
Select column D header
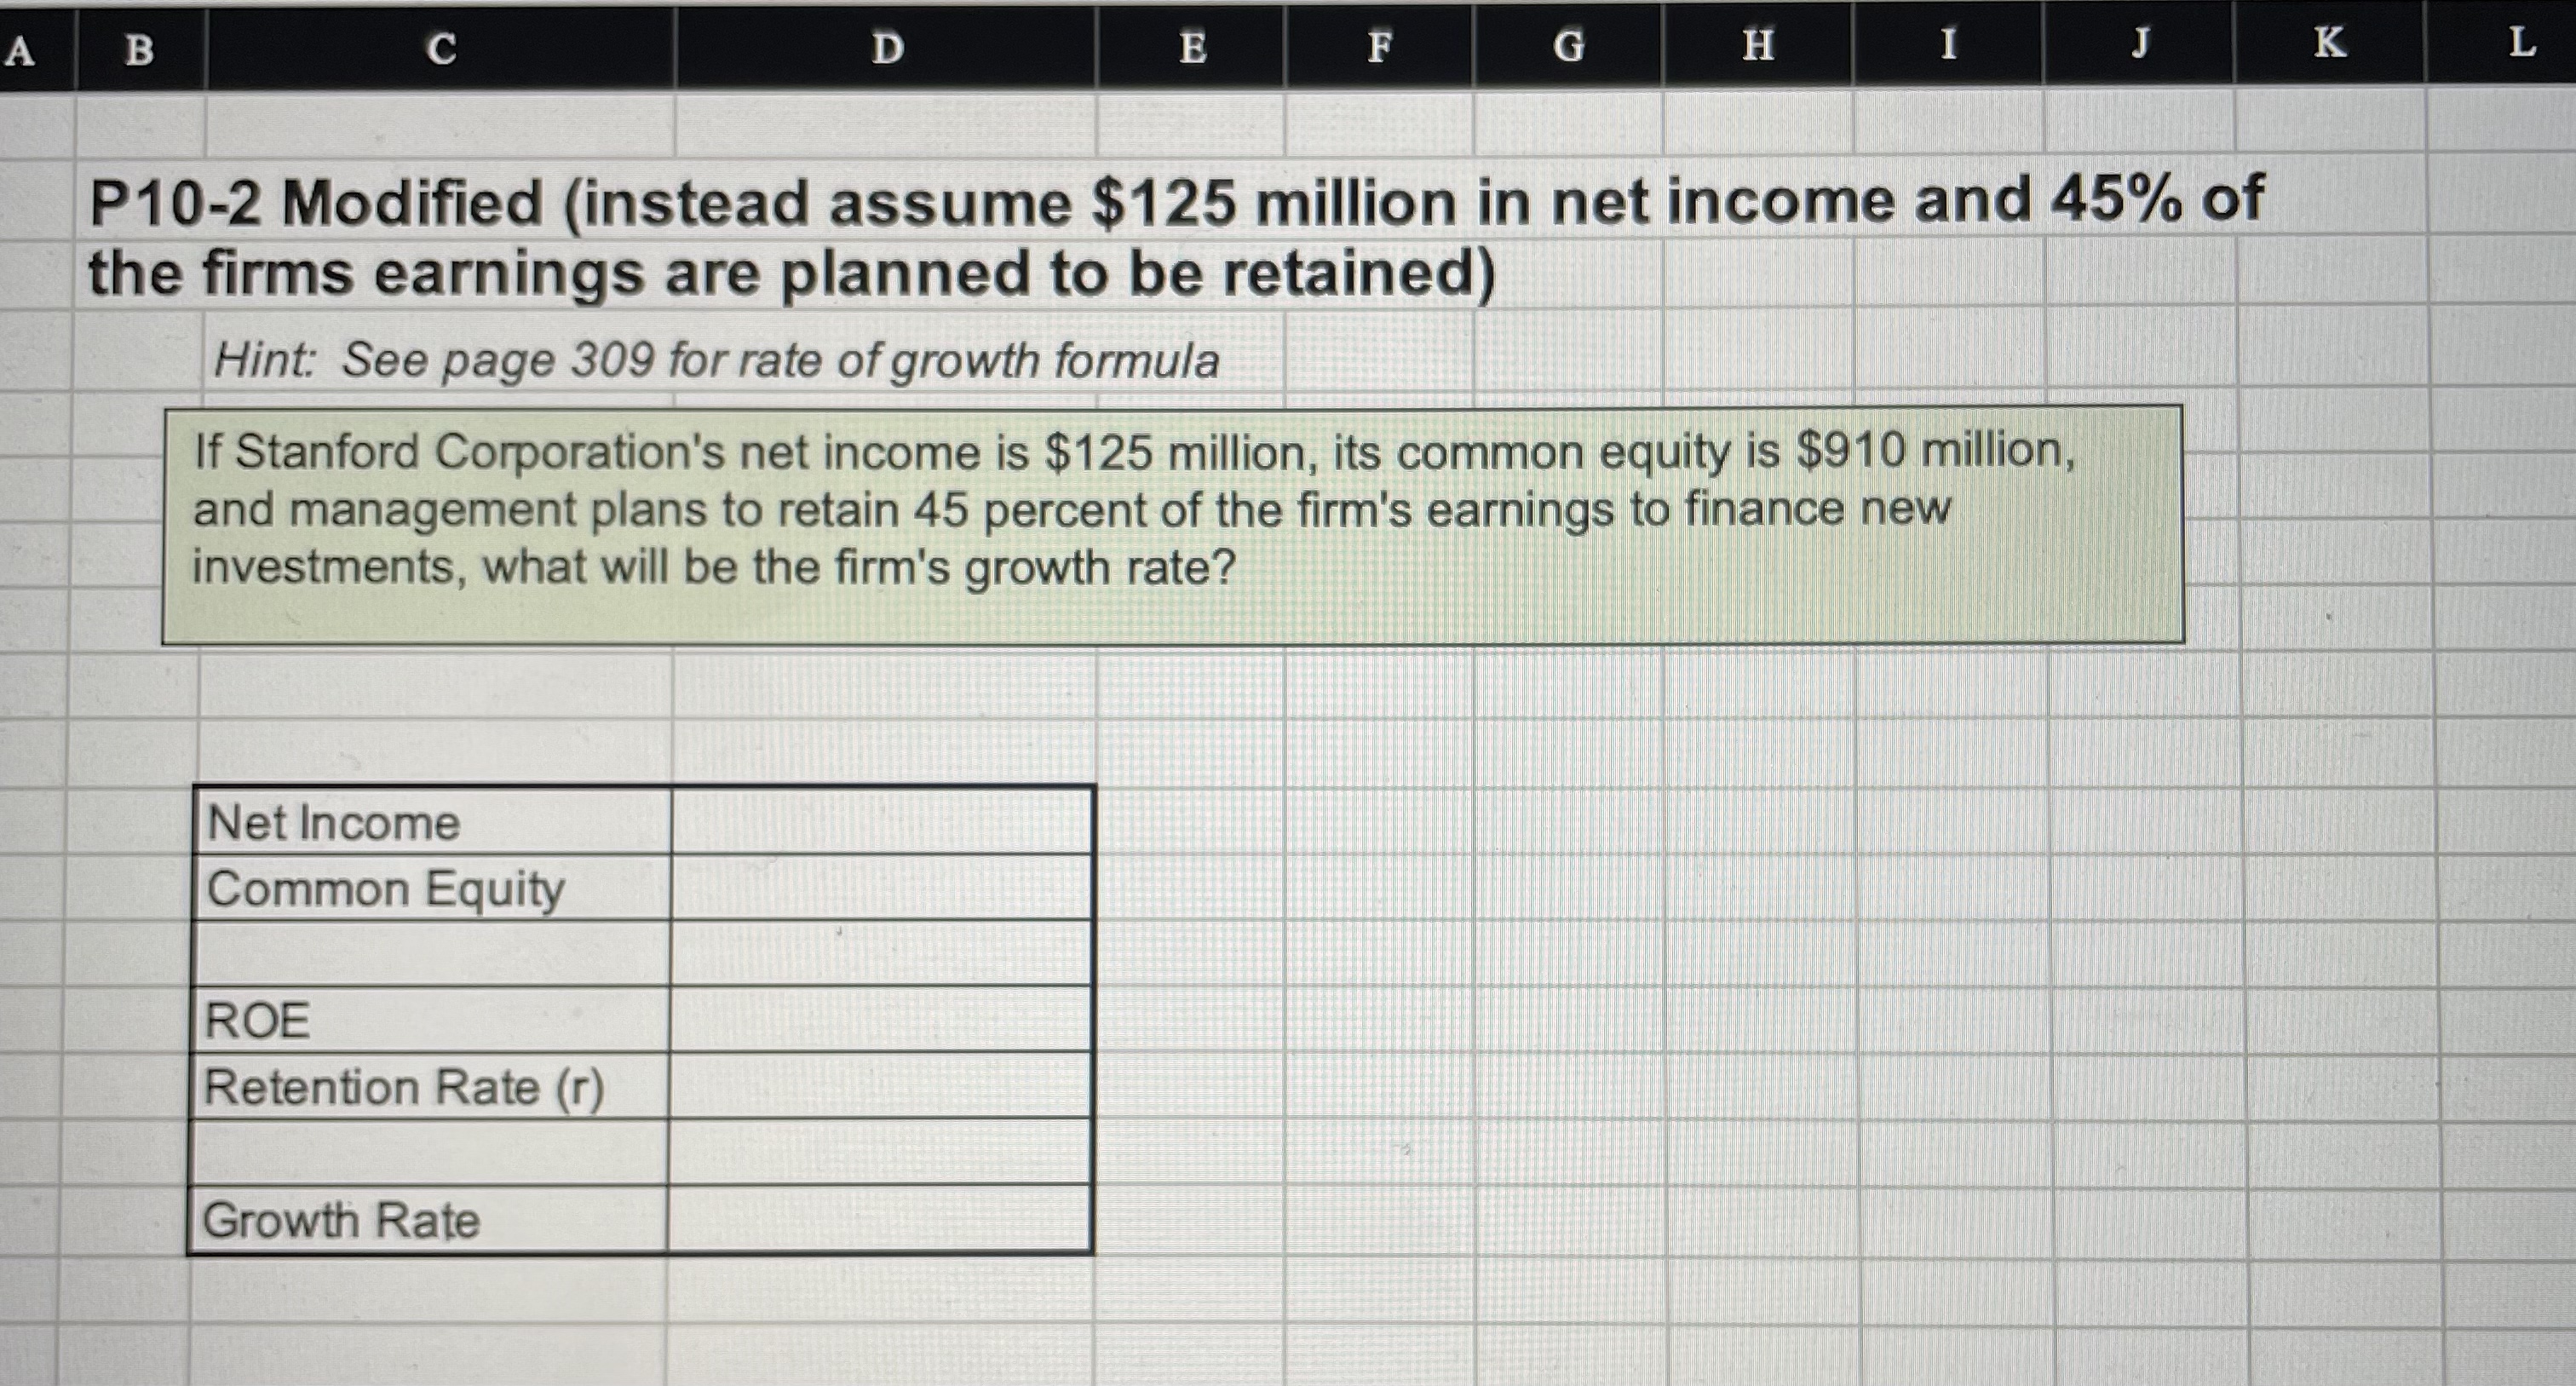click(886, 48)
